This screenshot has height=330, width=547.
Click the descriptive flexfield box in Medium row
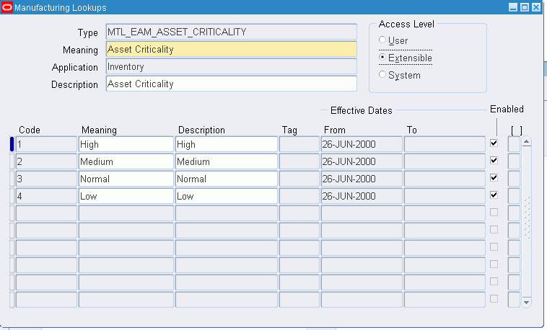pyautogui.click(x=514, y=161)
